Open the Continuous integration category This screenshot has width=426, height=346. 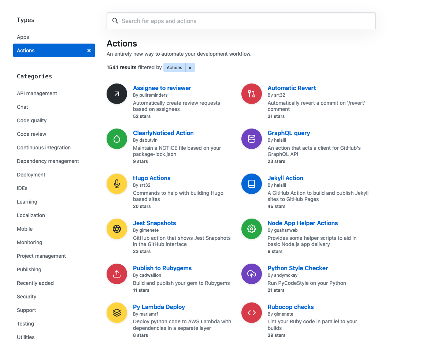coord(44,148)
